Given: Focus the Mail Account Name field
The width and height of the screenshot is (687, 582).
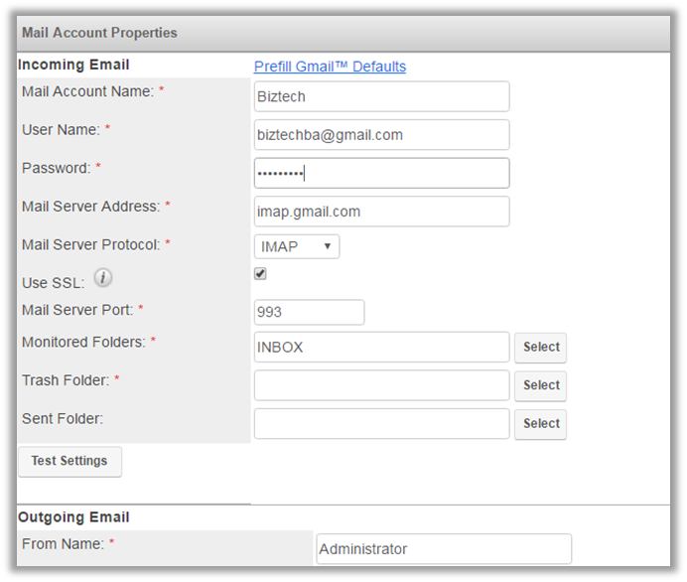Looking at the screenshot, I should 381,96.
